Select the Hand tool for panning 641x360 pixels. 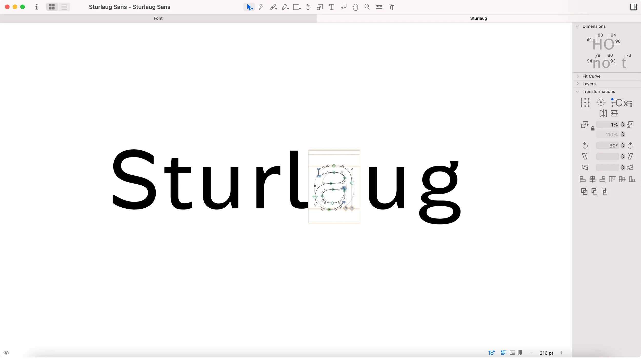click(355, 7)
